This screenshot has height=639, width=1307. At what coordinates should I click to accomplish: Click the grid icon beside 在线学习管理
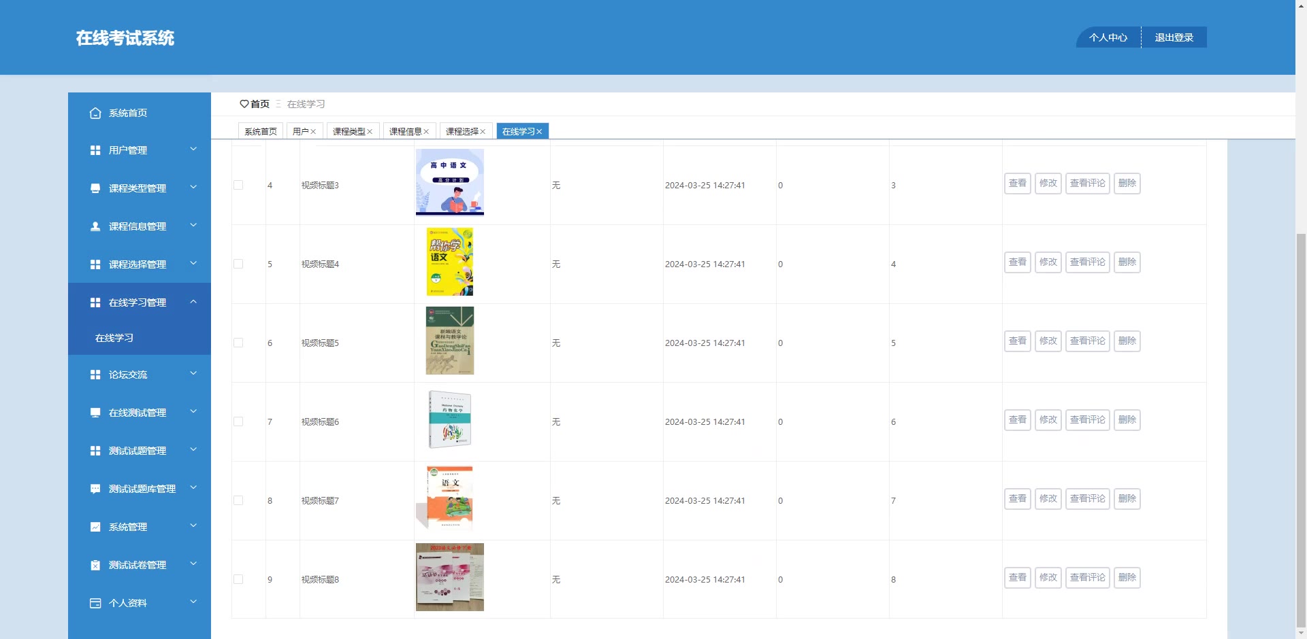[95, 303]
